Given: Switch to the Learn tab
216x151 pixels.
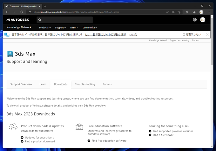Looking at the screenshot, I should (43, 84).
